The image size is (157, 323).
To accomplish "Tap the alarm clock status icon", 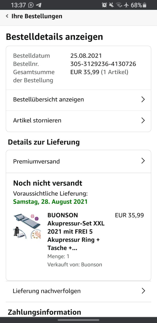I will click(x=104, y=5).
